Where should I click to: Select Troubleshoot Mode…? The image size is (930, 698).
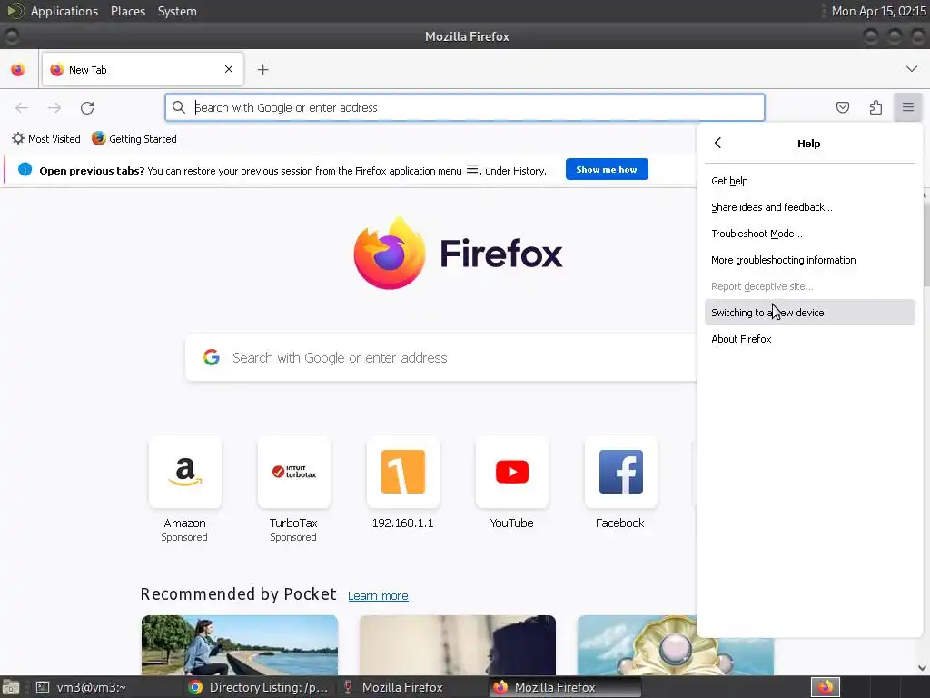tap(809, 234)
